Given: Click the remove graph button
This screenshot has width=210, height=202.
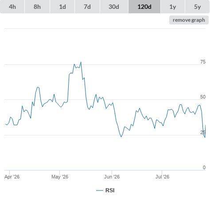Looking at the screenshot, I should click(x=189, y=20).
